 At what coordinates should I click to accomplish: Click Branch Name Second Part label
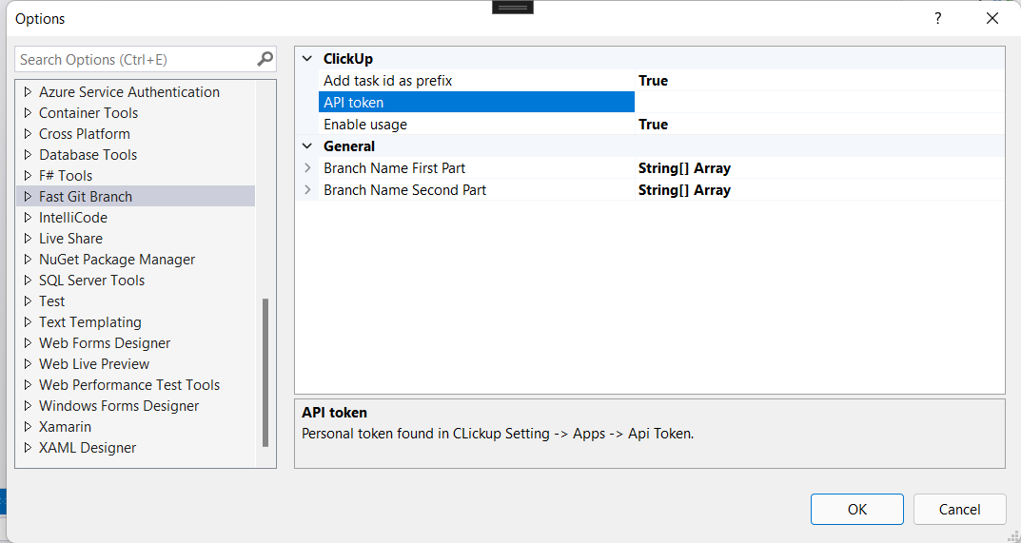(x=405, y=190)
